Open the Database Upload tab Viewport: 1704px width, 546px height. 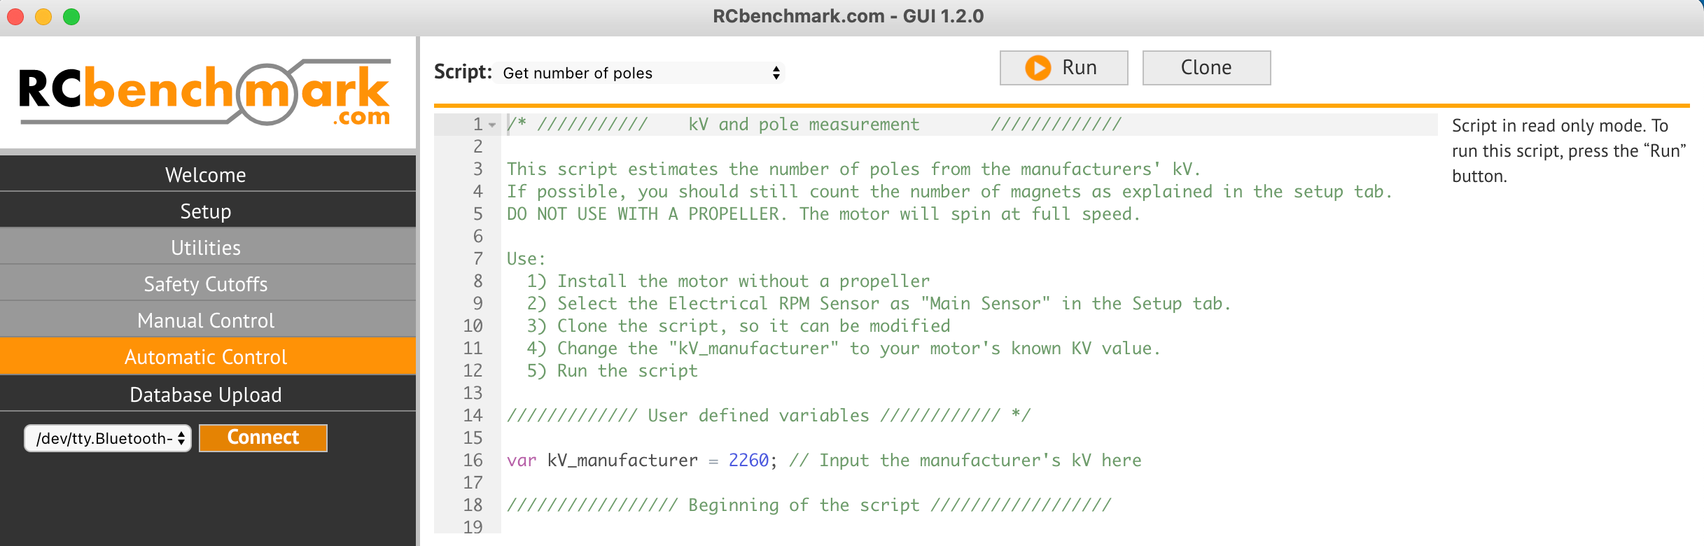206,394
